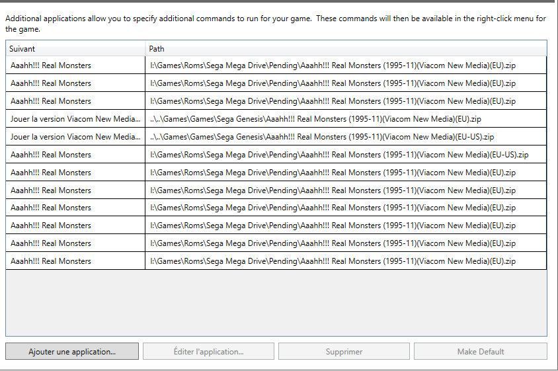Select the Jouer la version row with (EU-US).zip path
The height and width of the screenshot is (371, 558).
click(276, 137)
